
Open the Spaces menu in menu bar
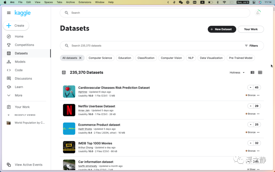48,2
